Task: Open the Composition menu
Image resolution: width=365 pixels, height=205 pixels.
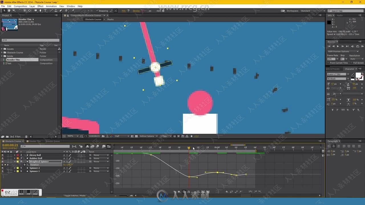Action: click(x=20, y=6)
